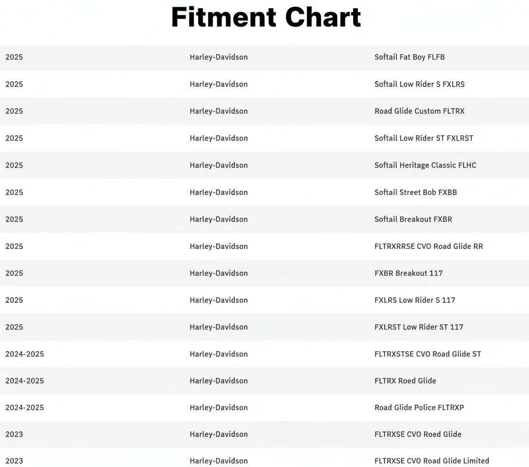Select FLTRXSE CVO Roed Glide row
529x467 pixels.
point(418,434)
